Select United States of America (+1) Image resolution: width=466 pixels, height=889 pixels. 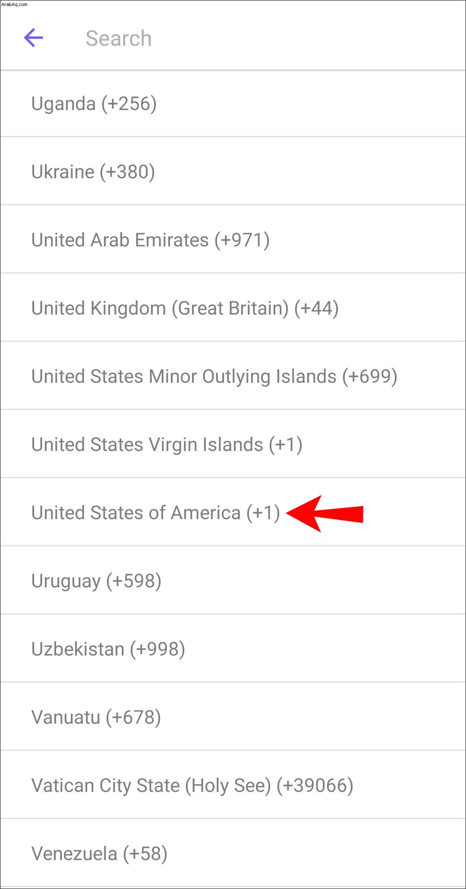(x=233, y=512)
